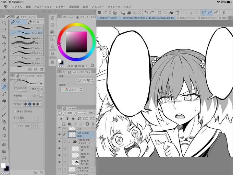
Task: Select the Rotate view tool
Action: (4, 30)
